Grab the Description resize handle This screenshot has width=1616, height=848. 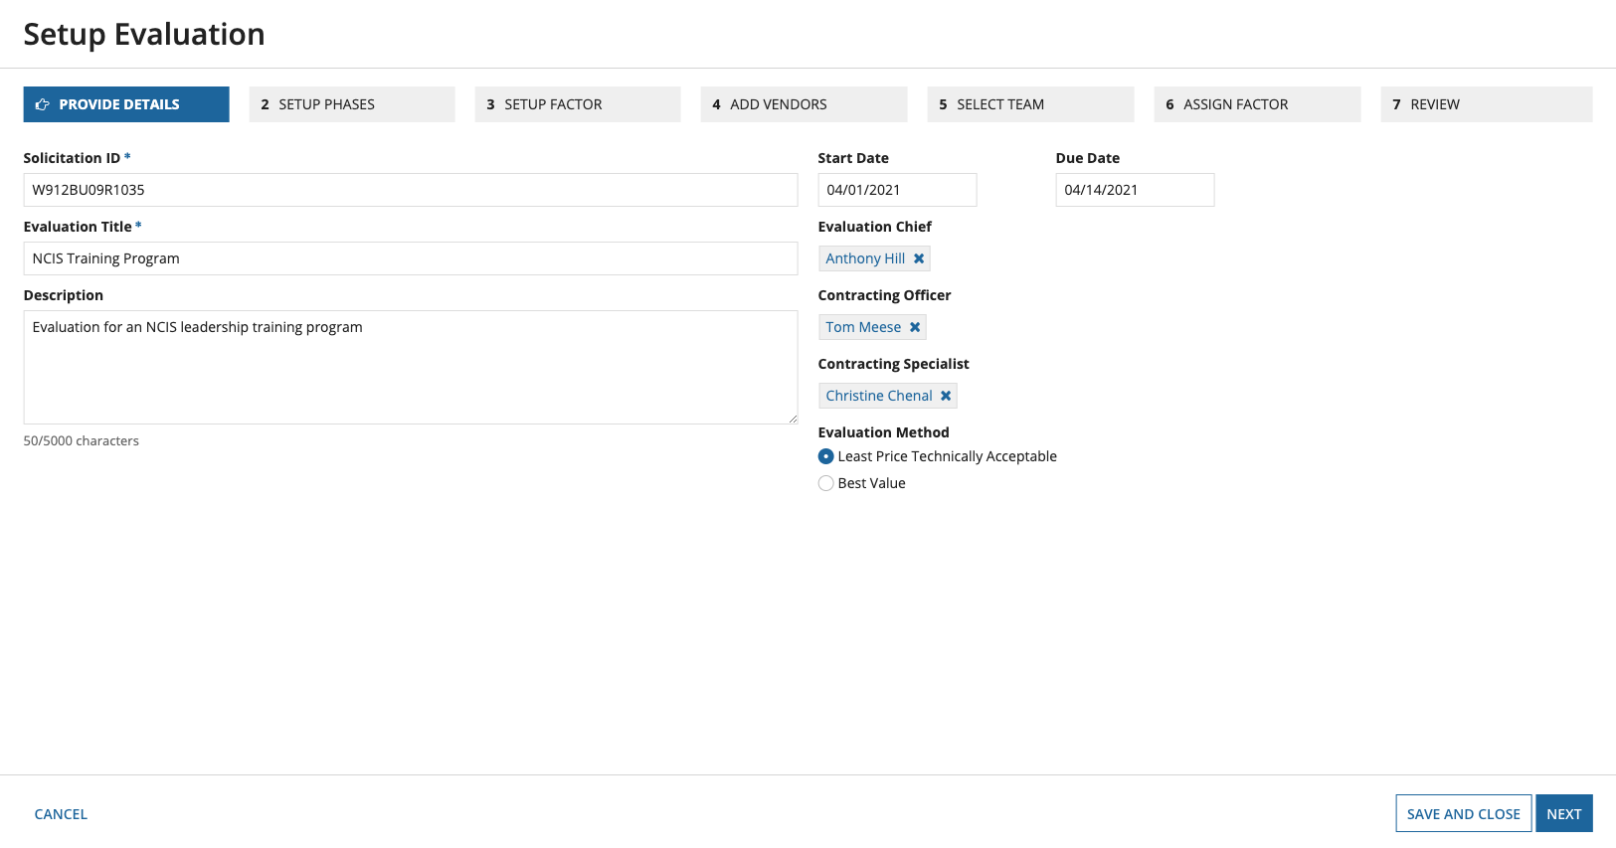[793, 419]
